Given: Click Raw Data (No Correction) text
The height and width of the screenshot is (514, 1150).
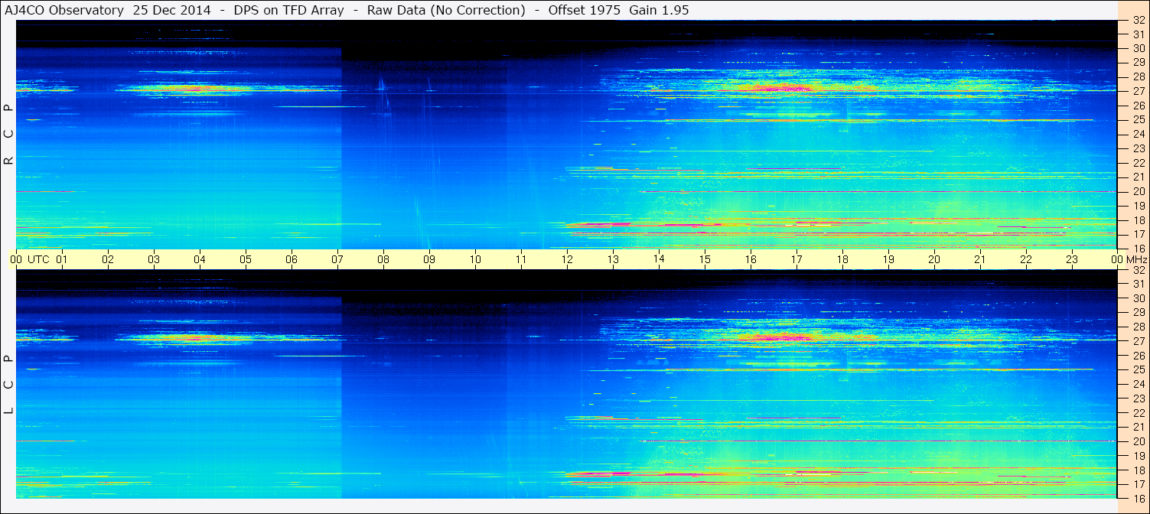Looking at the screenshot, I should click(446, 10).
